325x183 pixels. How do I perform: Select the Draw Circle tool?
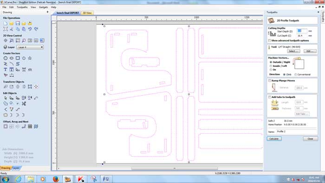(x=6, y=58)
